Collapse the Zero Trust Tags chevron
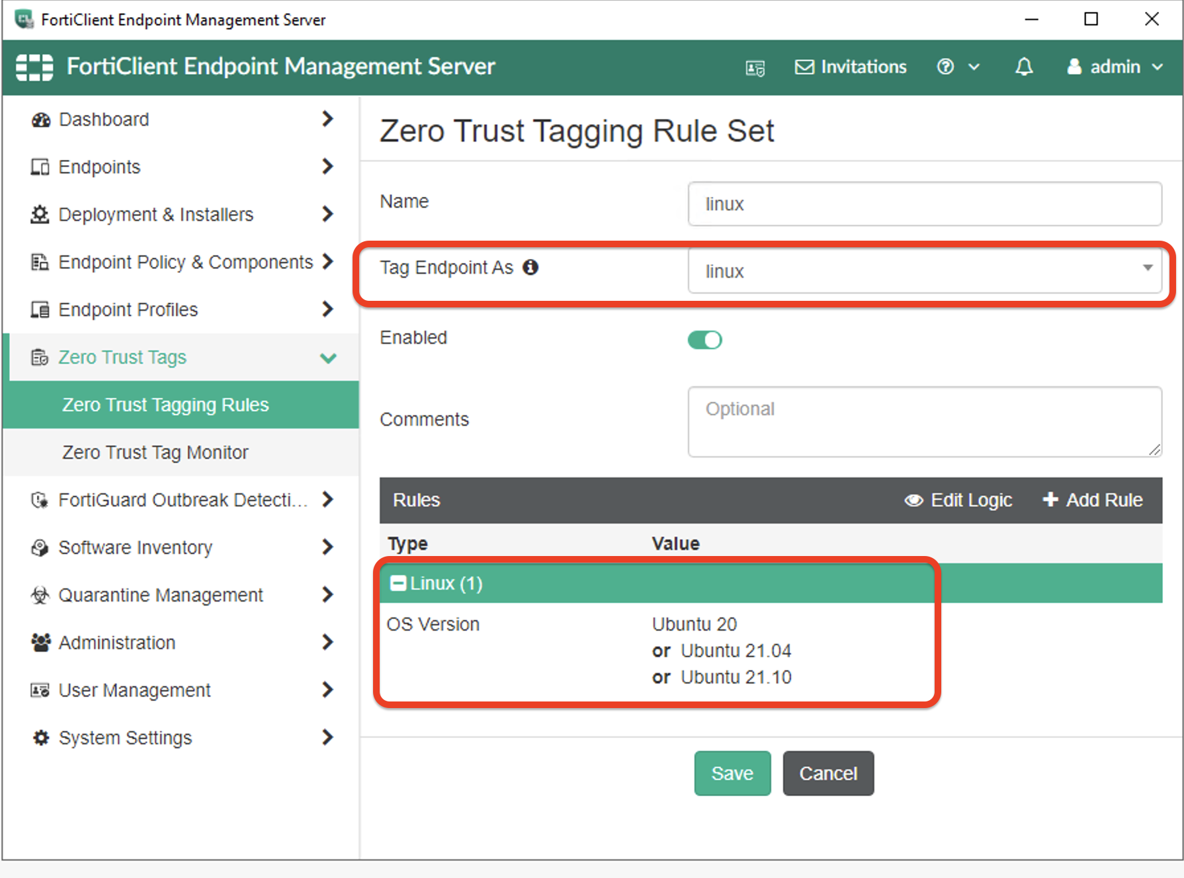The height and width of the screenshot is (878, 1184). pos(328,358)
